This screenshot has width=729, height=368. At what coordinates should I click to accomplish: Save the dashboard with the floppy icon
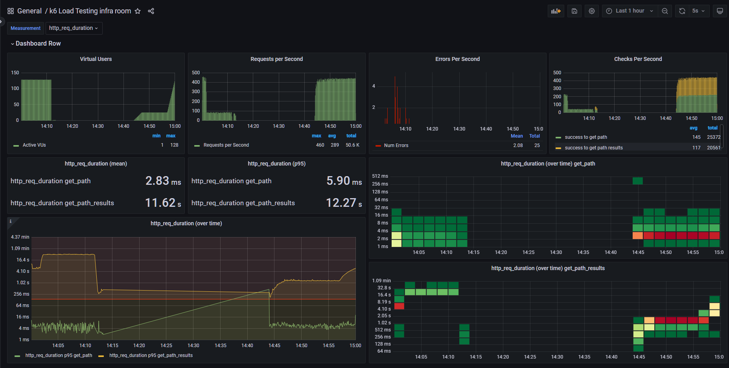click(x=574, y=11)
